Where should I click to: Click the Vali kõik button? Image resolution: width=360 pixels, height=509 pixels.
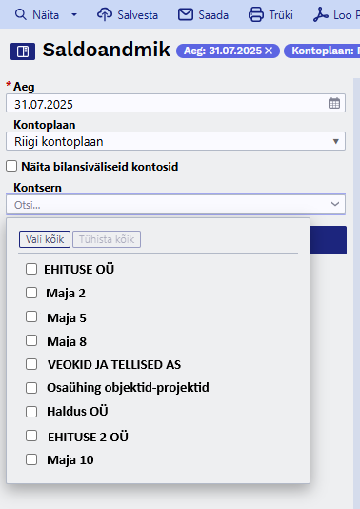tap(45, 239)
